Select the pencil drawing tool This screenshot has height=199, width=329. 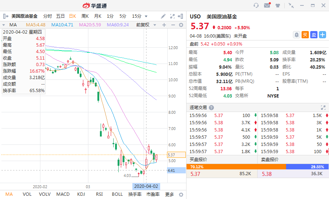pos(163,16)
